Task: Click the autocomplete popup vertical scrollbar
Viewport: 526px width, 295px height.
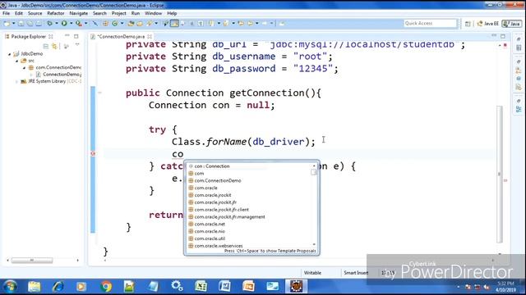Action: [314, 205]
